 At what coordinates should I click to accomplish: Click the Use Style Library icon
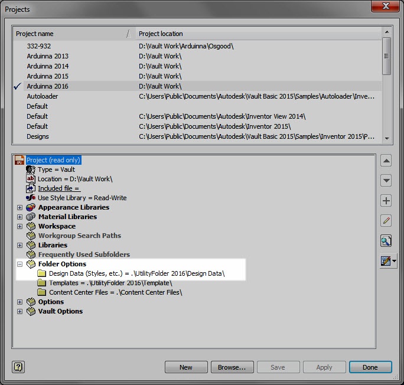(x=31, y=198)
